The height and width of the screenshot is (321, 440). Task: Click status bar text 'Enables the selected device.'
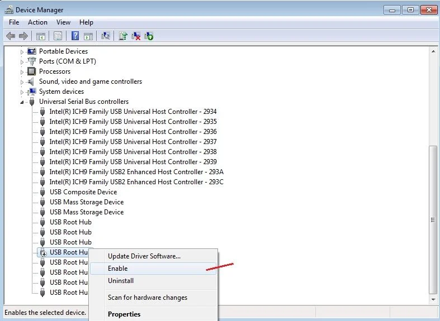[45, 313]
